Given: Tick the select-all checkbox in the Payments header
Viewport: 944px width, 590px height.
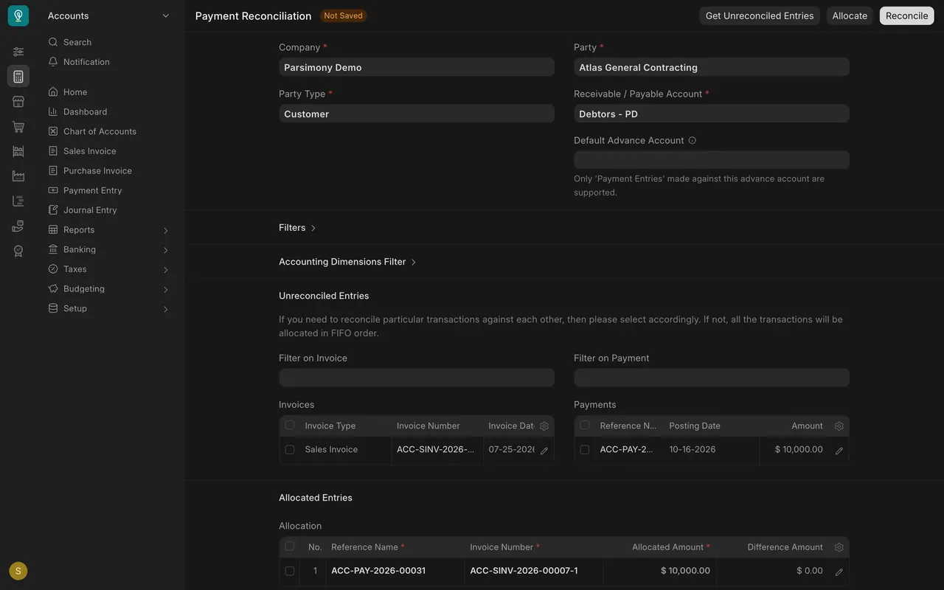Looking at the screenshot, I should point(585,425).
